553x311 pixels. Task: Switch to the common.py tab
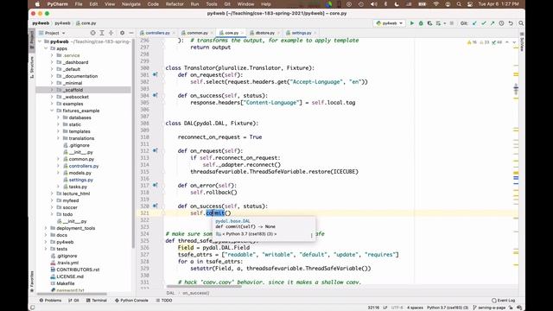point(197,33)
